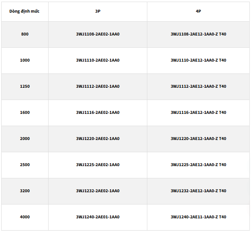Image resolution: width=251 pixels, height=231 pixels.
Task: Click part number 3WJ1110-2AE02-1AA0
Action: coord(98,60)
